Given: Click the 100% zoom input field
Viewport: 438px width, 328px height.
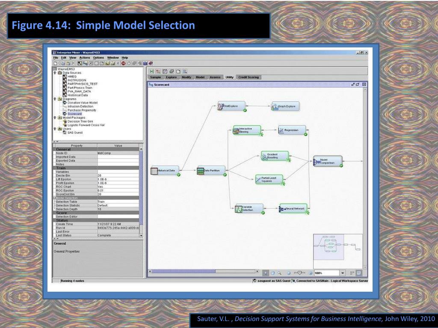Looking at the screenshot, I should (x=327, y=273).
